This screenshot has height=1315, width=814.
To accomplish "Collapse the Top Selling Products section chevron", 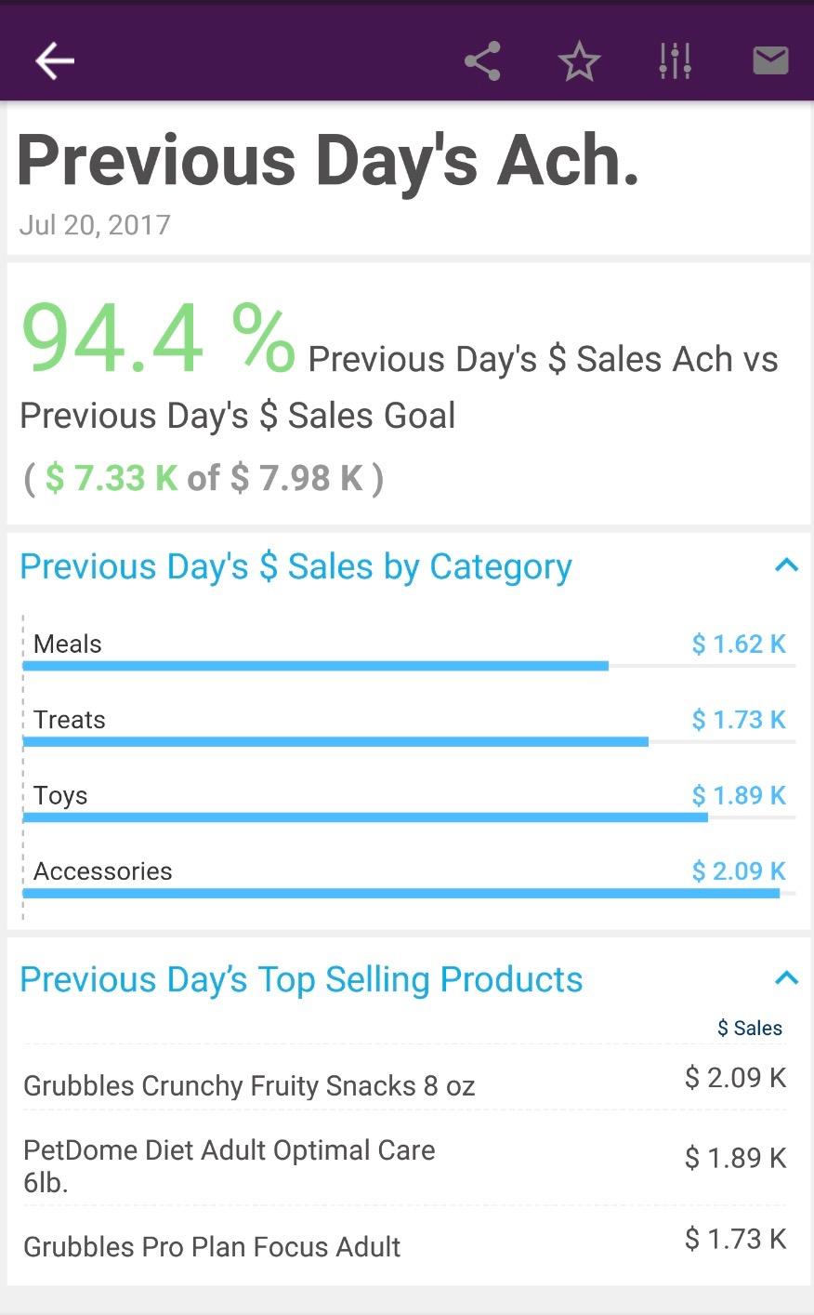I will point(786,978).
